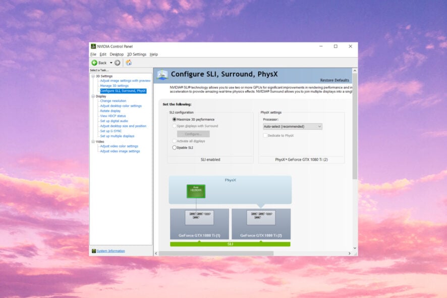Click the NVIDIA logo in title bar
447x298 pixels.
coord(93,46)
